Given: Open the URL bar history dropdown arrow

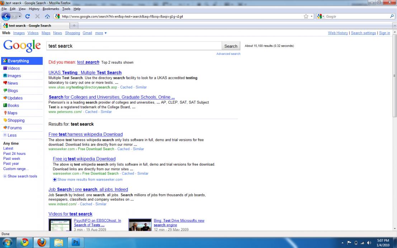Looking at the screenshot, I should [x=312, y=16].
